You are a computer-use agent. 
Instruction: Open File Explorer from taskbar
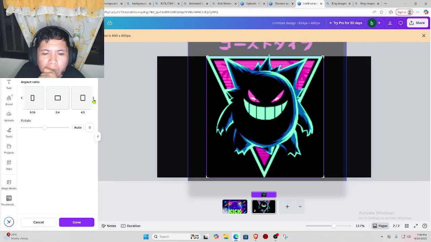pyautogui.click(x=226, y=237)
